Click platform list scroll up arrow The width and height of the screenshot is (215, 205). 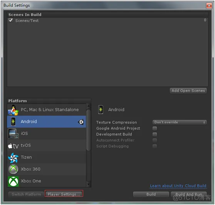pos(89,106)
